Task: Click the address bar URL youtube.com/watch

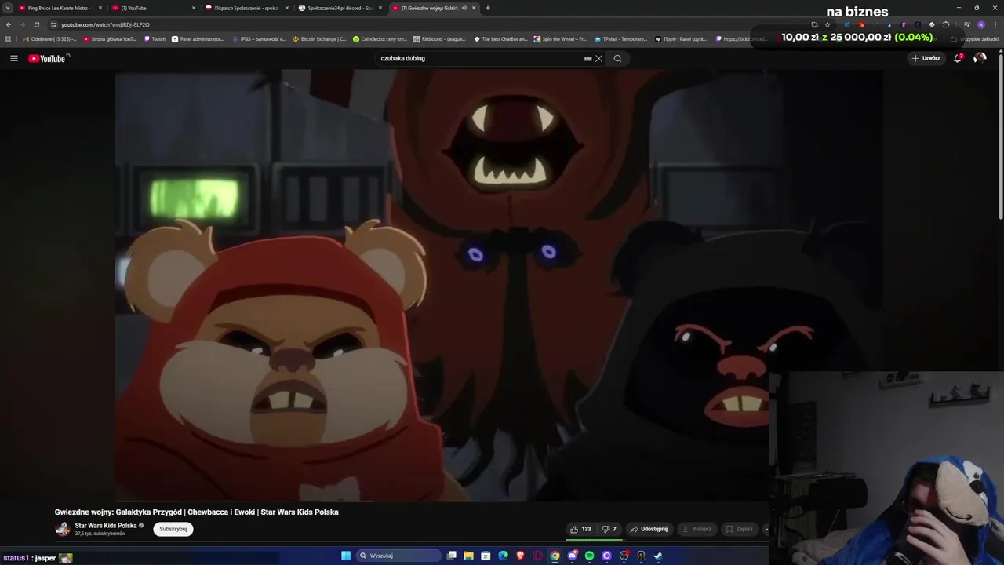Action: pos(105,24)
